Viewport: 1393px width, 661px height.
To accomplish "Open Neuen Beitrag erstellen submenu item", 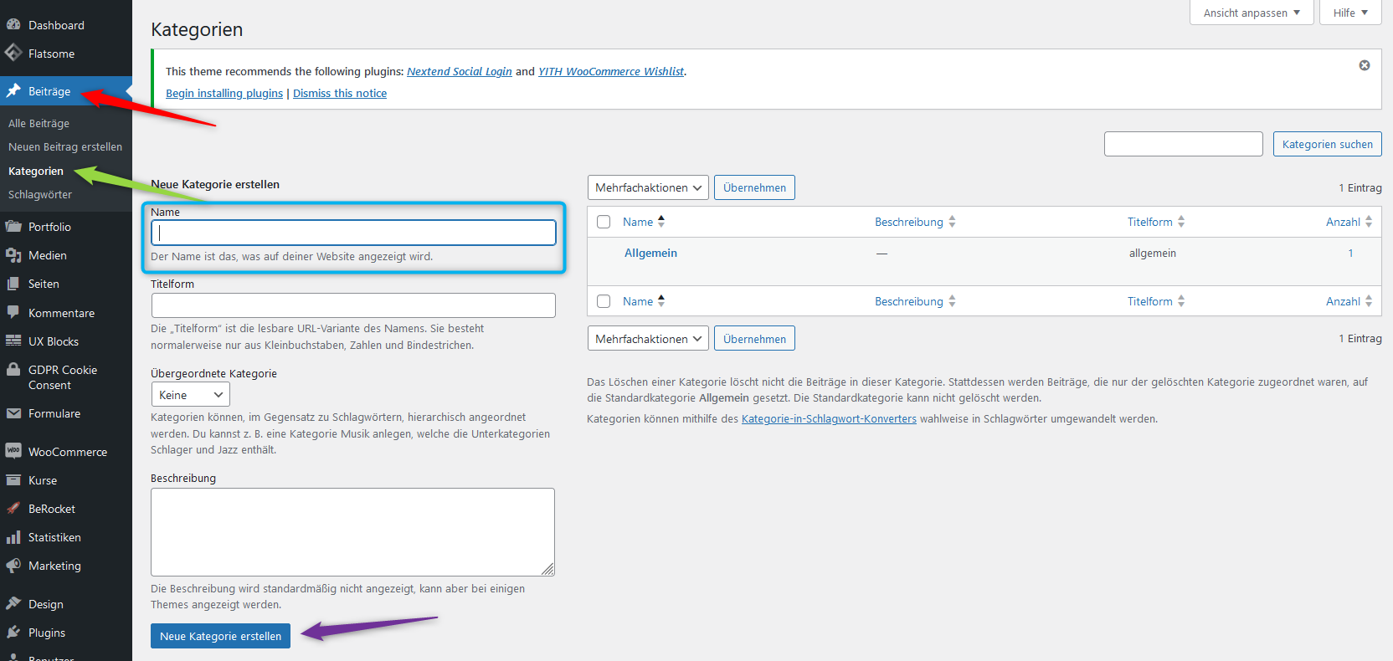I will 65,146.
